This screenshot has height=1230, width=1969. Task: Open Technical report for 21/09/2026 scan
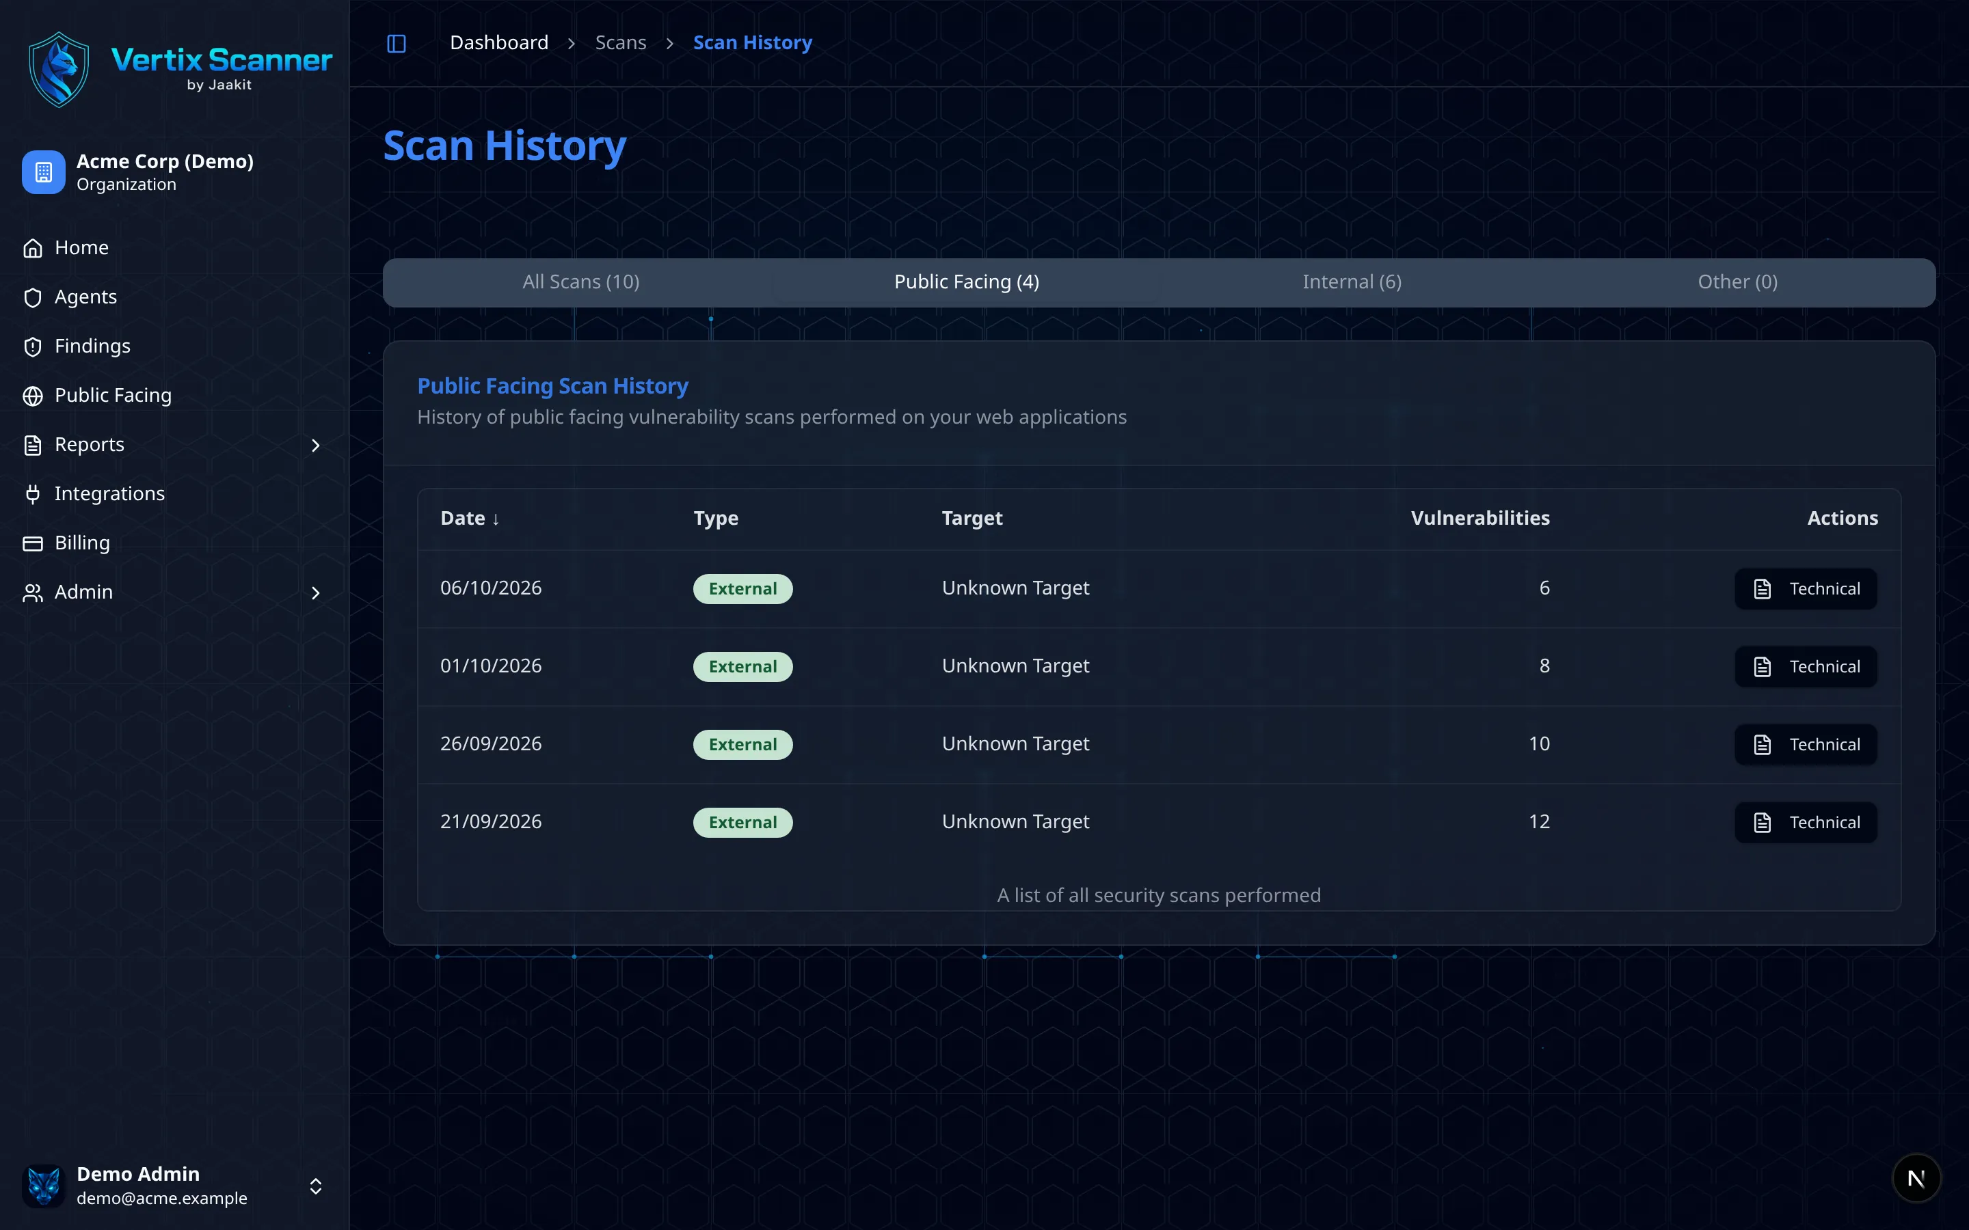[1806, 823]
